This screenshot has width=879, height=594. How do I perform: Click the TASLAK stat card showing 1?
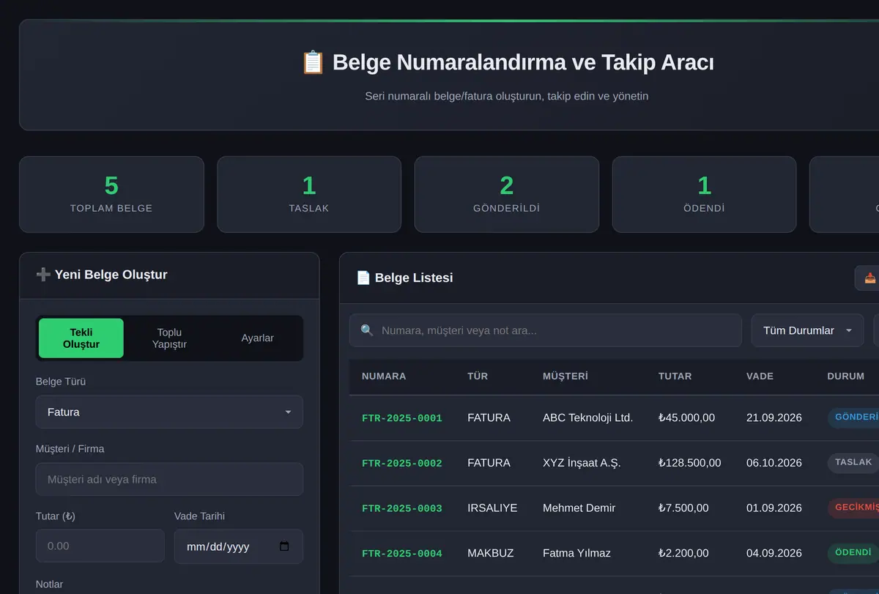[309, 194]
